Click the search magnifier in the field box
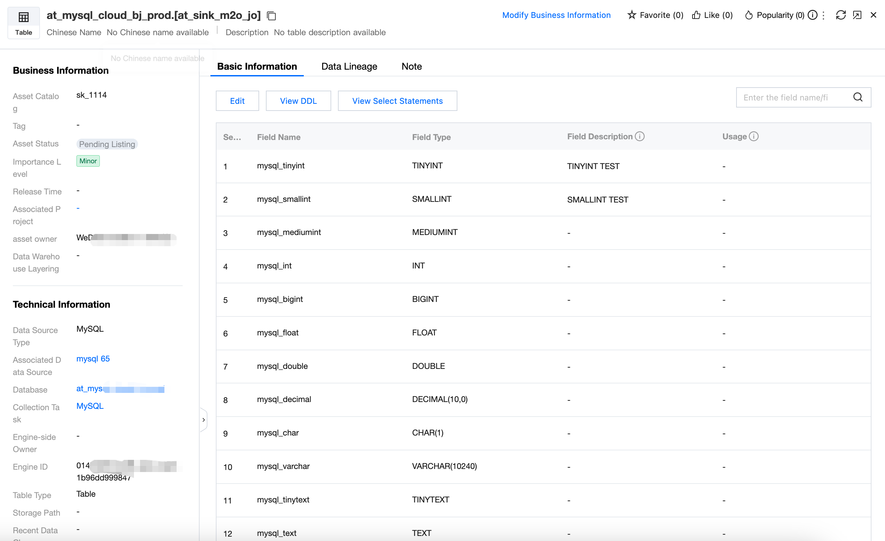 pyautogui.click(x=858, y=97)
